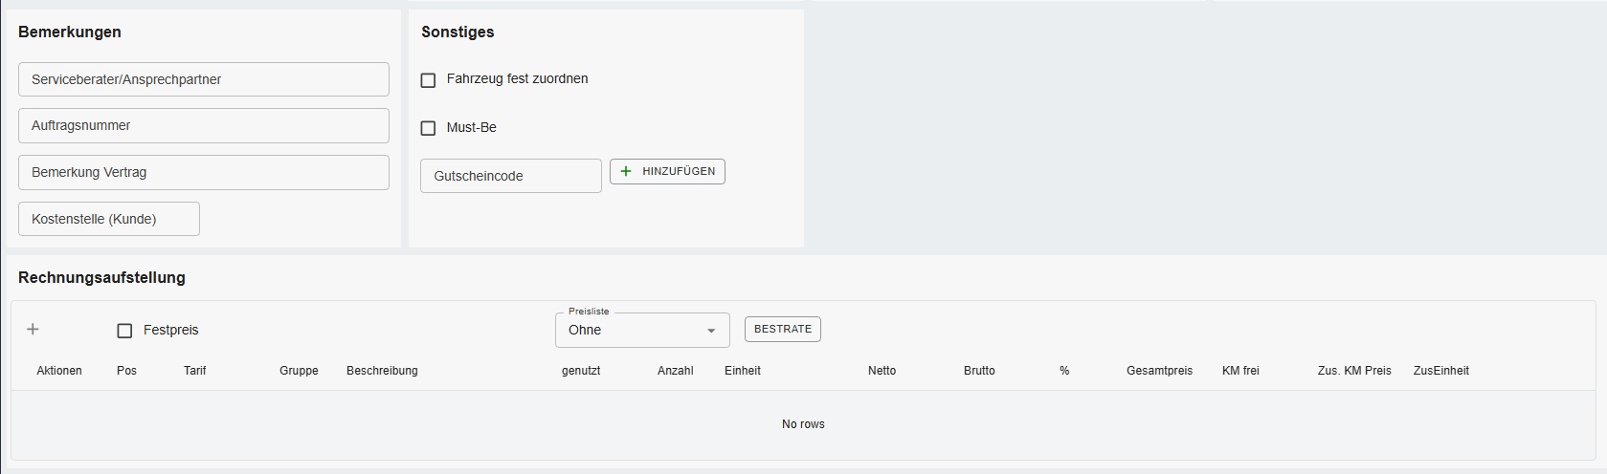Sort by the Tarif column header
1607x474 pixels.
pos(195,371)
